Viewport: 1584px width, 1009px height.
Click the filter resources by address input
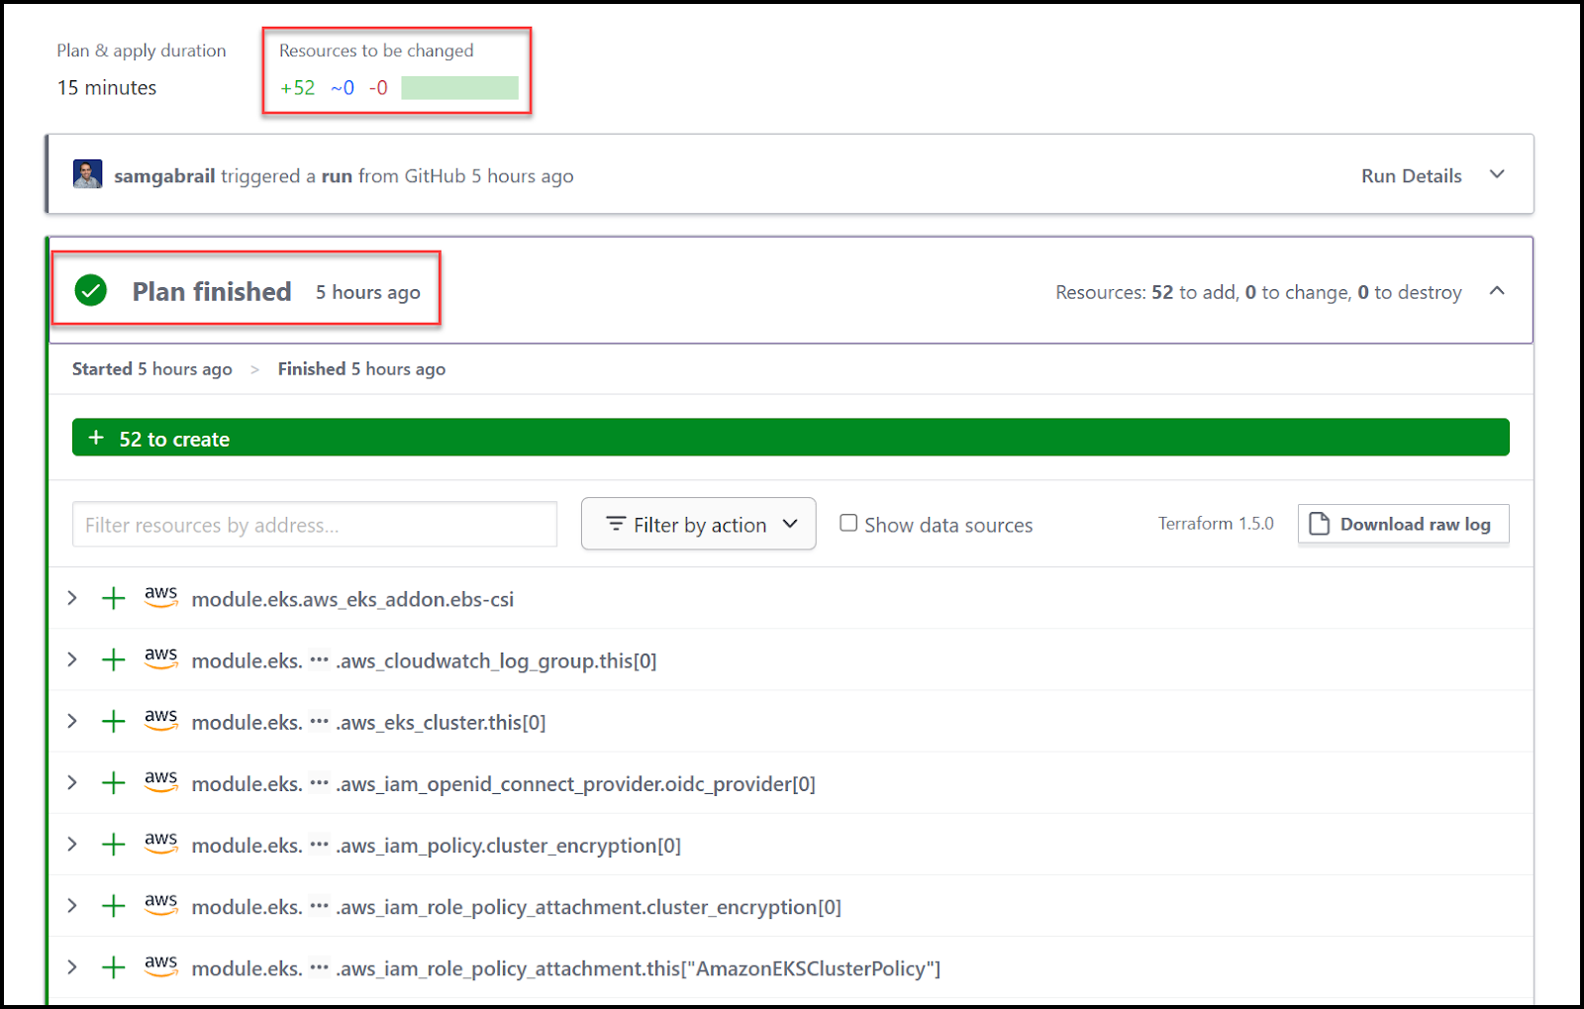click(x=313, y=524)
